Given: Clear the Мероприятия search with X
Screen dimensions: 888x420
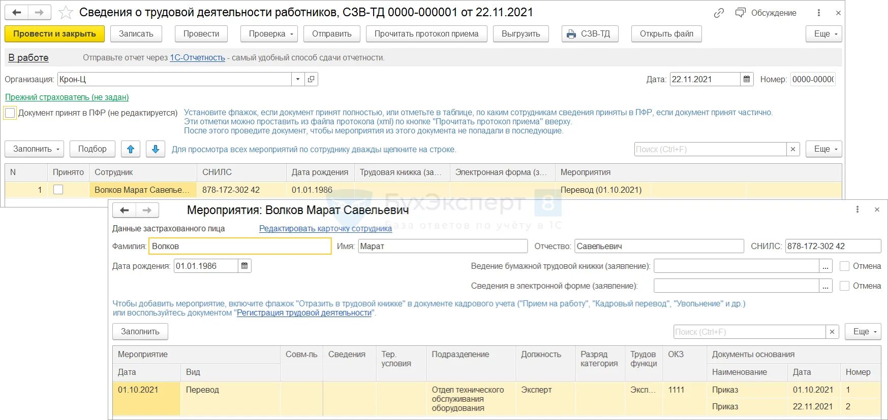Looking at the screenshot, I should coord(832,332).
